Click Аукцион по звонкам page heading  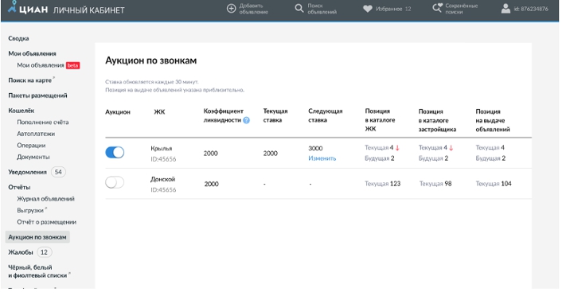point(151,60)
